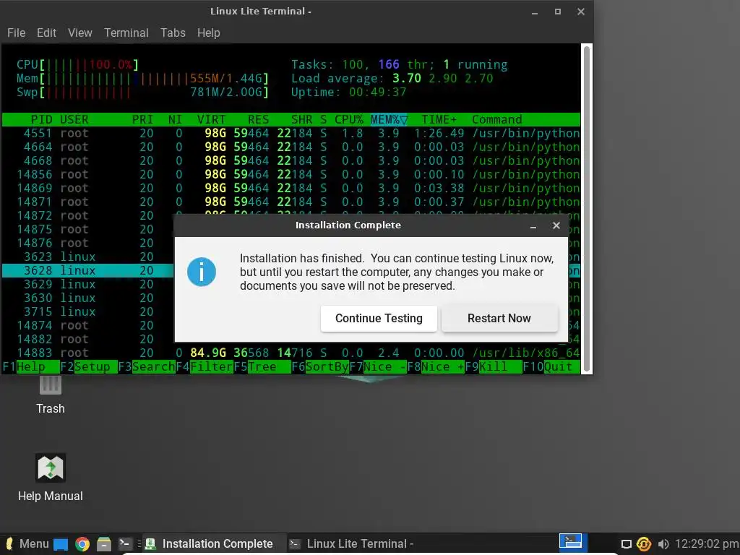Click the blue info icon in dialog
The image size is (740, 555).
202,272
